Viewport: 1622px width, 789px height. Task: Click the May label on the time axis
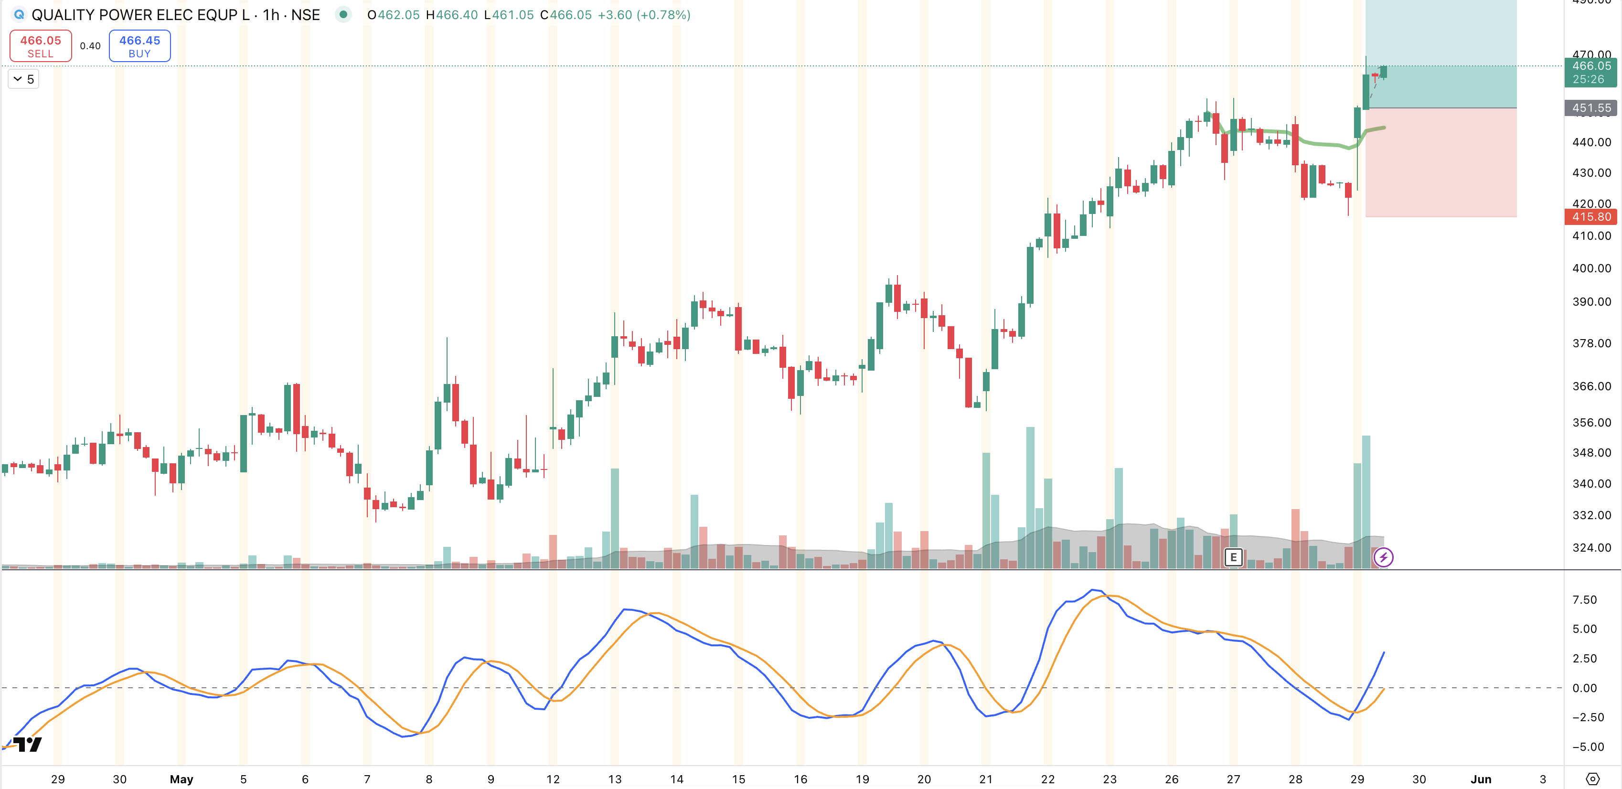tap(181, 779)
